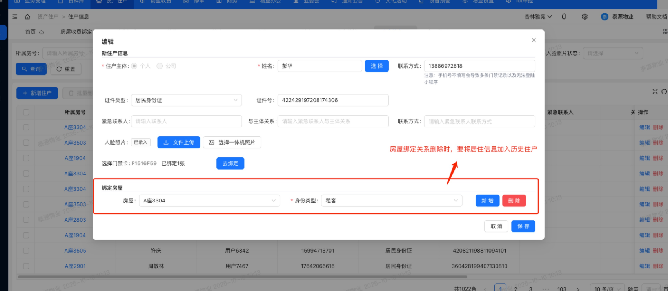Open settings via the gear icon
This screenshot has height=291, width=668.
click(x=584, y=17)
